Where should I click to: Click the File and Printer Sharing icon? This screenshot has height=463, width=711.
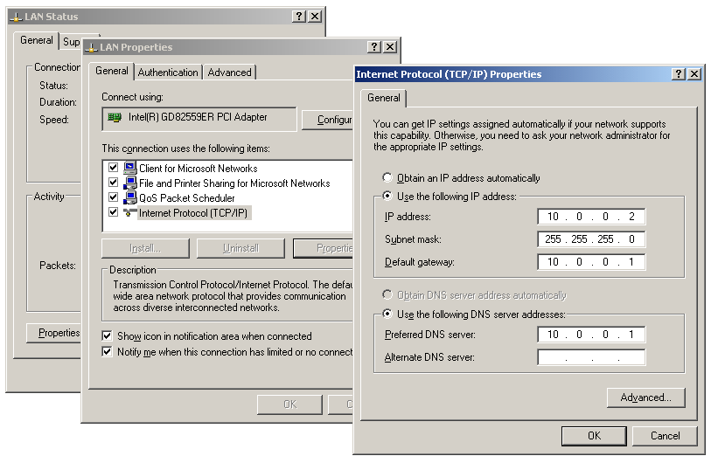[x=129, y=183]
